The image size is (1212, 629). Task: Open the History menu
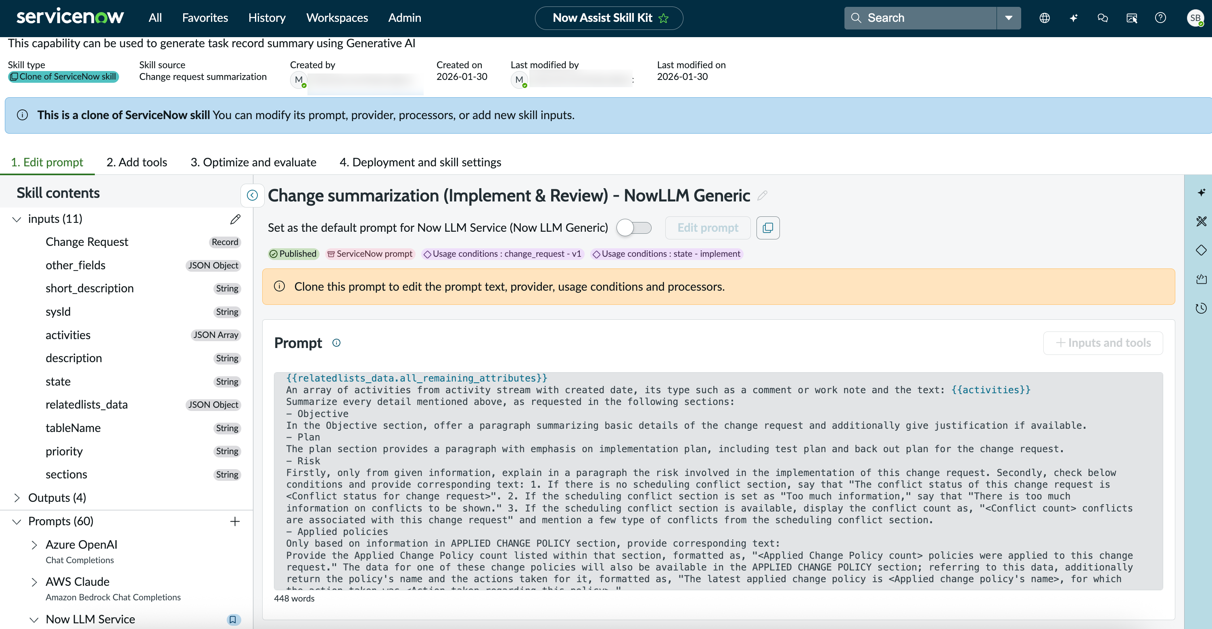click(x=267, y=18)
